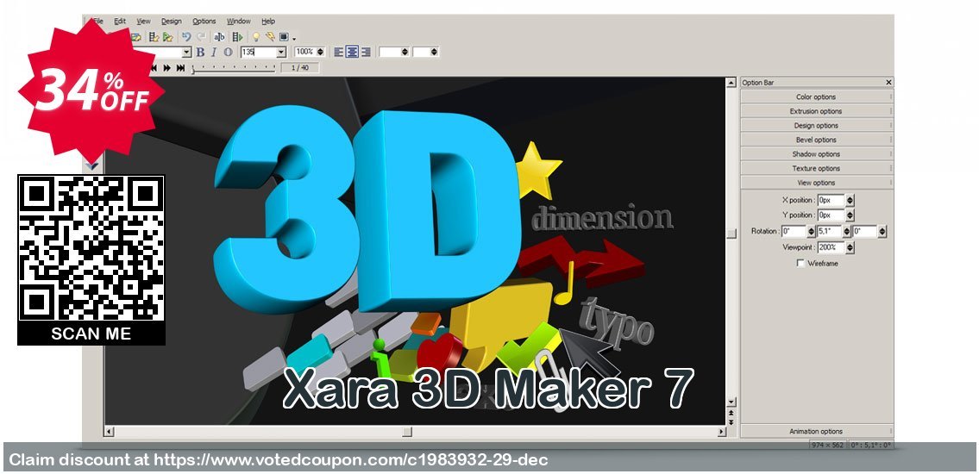Step to next animation frame
Image resolution: width=979 pixels, height=474 pixels.
point(166,68)
